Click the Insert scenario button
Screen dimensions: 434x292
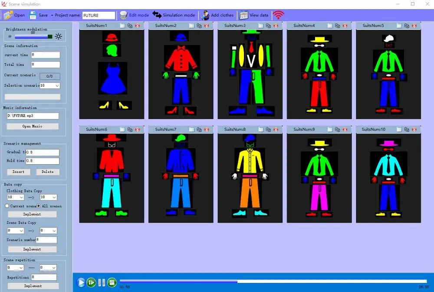tap(18, 172)
